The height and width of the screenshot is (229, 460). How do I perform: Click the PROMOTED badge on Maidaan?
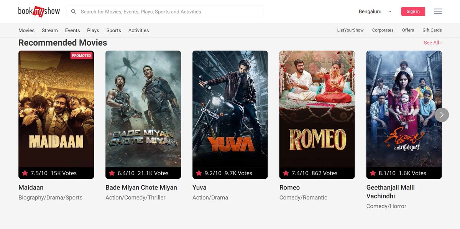pos(81,56)
